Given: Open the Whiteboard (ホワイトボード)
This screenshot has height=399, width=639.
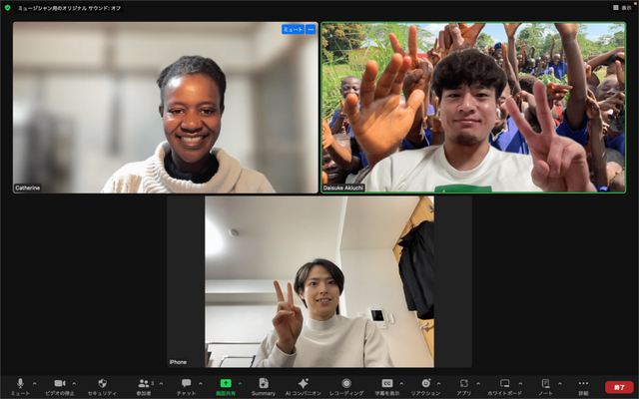Looking at the screenshot, I should pos(505,383).
